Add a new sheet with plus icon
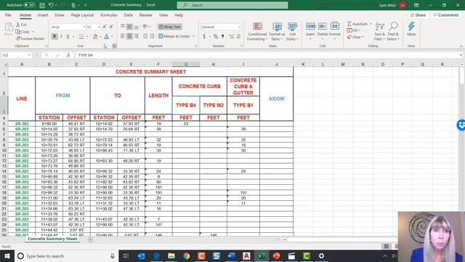The image size is (465, 262). [90, 239]
